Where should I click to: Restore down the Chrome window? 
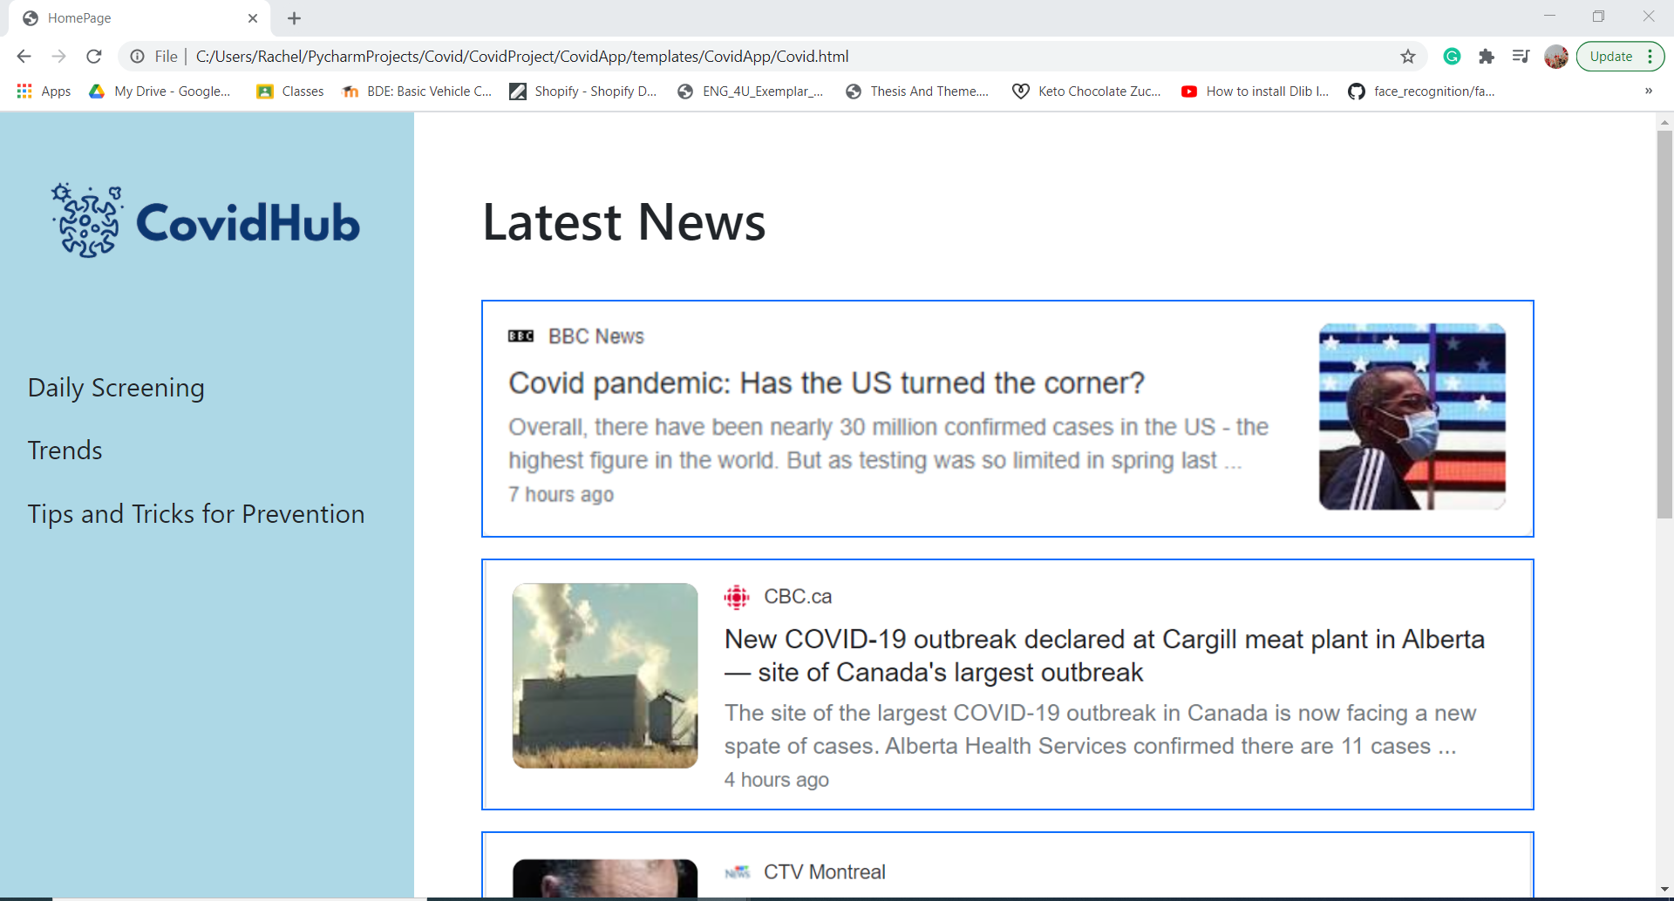point(1598,17)
